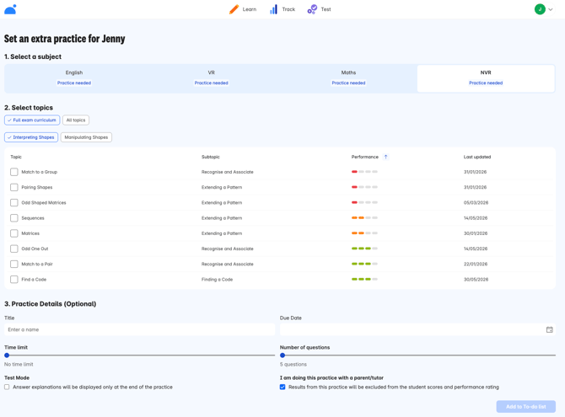Uncheck the parent/tutor results exclusion checkbox
The height and width of the screenshot is (417, 565).
(x=282, y=388)
